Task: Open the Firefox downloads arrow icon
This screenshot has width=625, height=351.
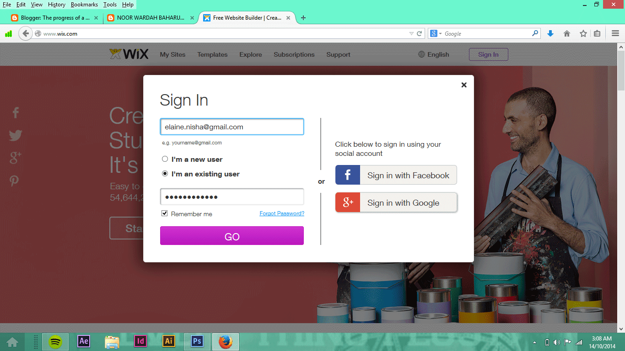Action: point(550,33)
